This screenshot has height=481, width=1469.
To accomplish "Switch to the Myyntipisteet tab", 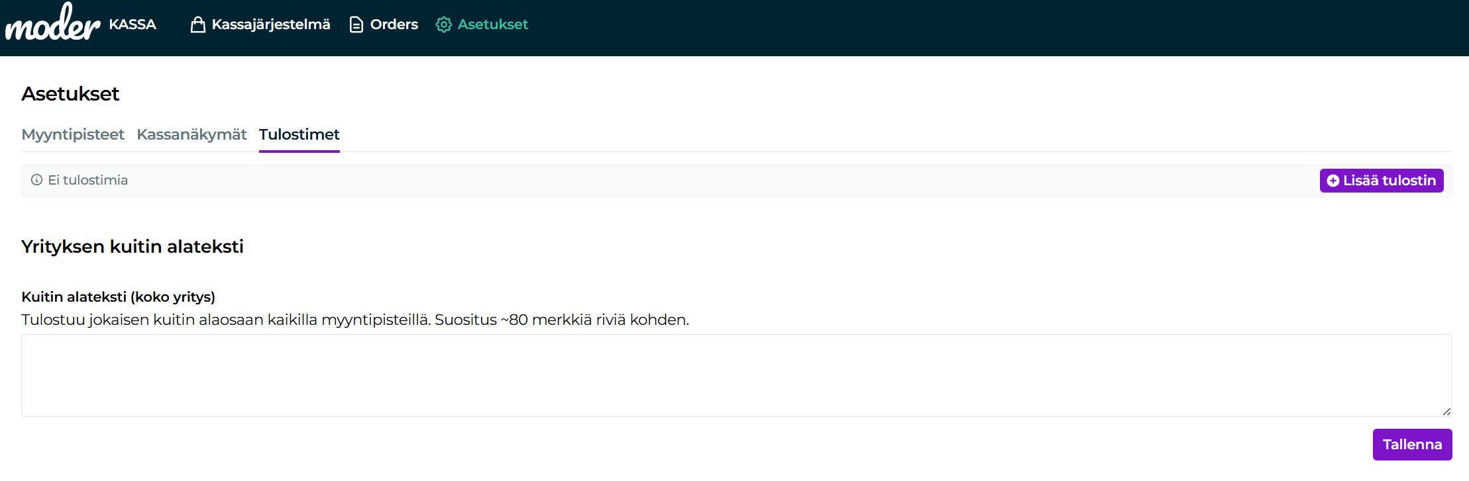I will [73, 134].
